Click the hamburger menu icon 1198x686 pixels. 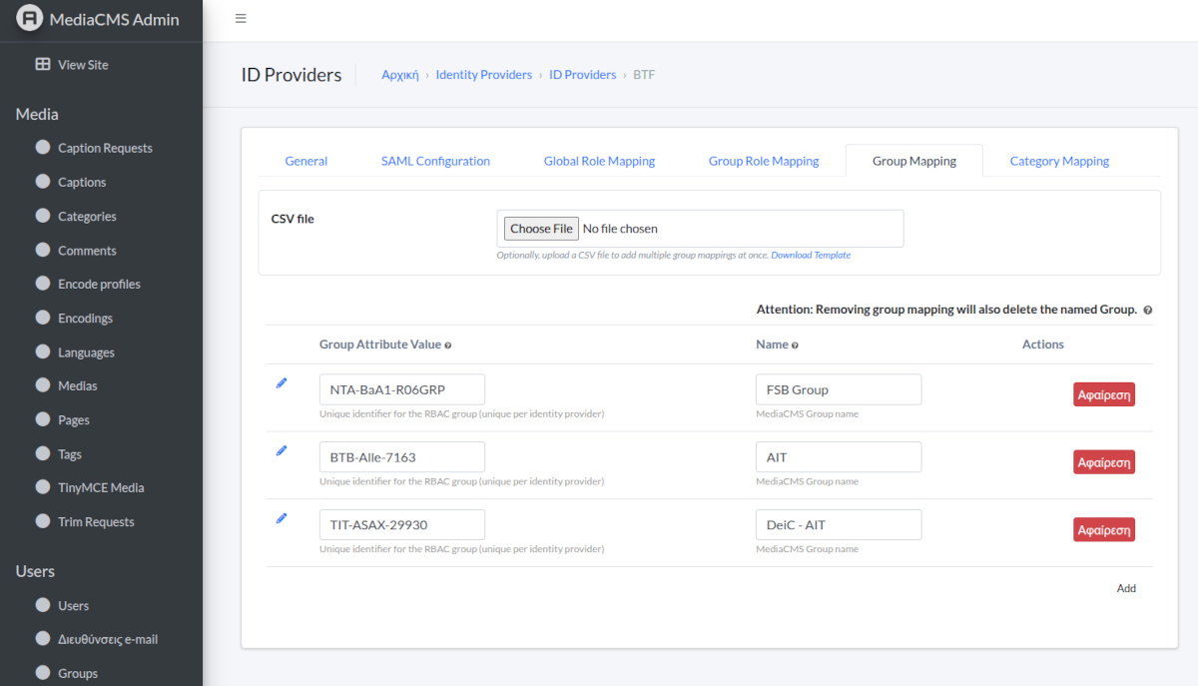coord(241,18)
